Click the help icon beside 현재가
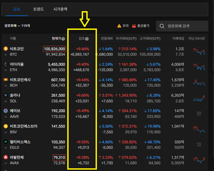Image resolution: width=214 pixels, height=171 pixels. pyautogui.click(x=63, y=39)
